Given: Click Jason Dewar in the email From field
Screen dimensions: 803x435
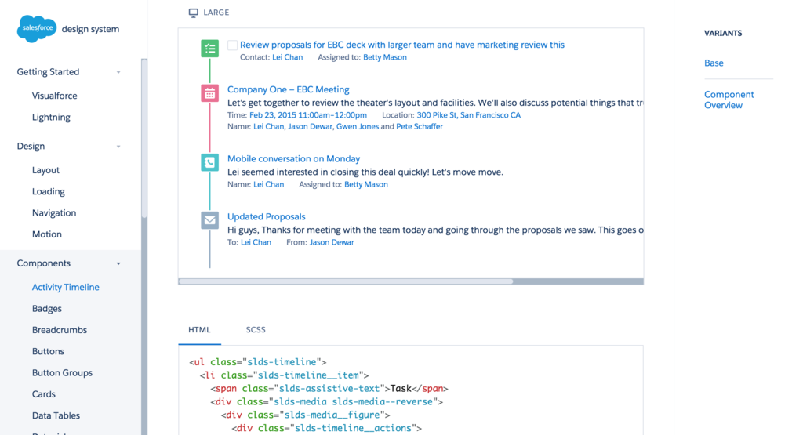Looking at the screenshot, I should pos(332,242).
